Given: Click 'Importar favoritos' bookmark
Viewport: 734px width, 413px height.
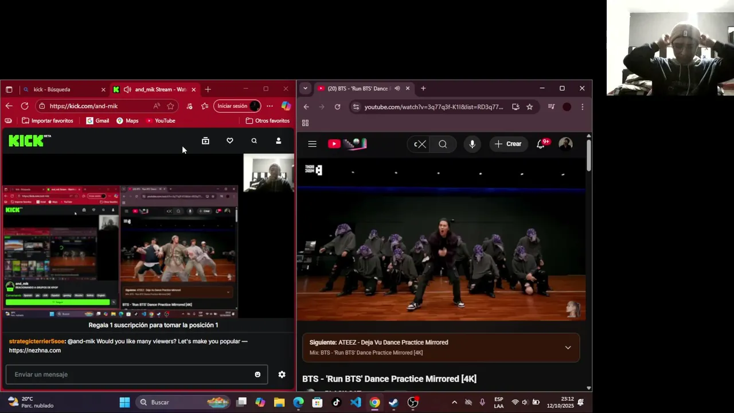Looking at the screenshot, I should [48, 121].
